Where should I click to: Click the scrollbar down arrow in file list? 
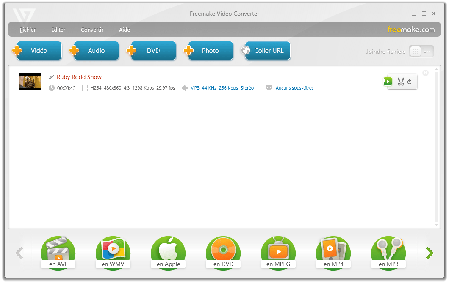(x=436, y=225)
